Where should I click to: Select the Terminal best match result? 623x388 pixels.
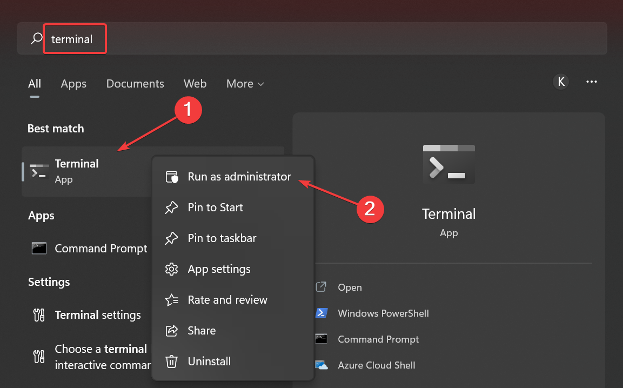pos(87,171)
